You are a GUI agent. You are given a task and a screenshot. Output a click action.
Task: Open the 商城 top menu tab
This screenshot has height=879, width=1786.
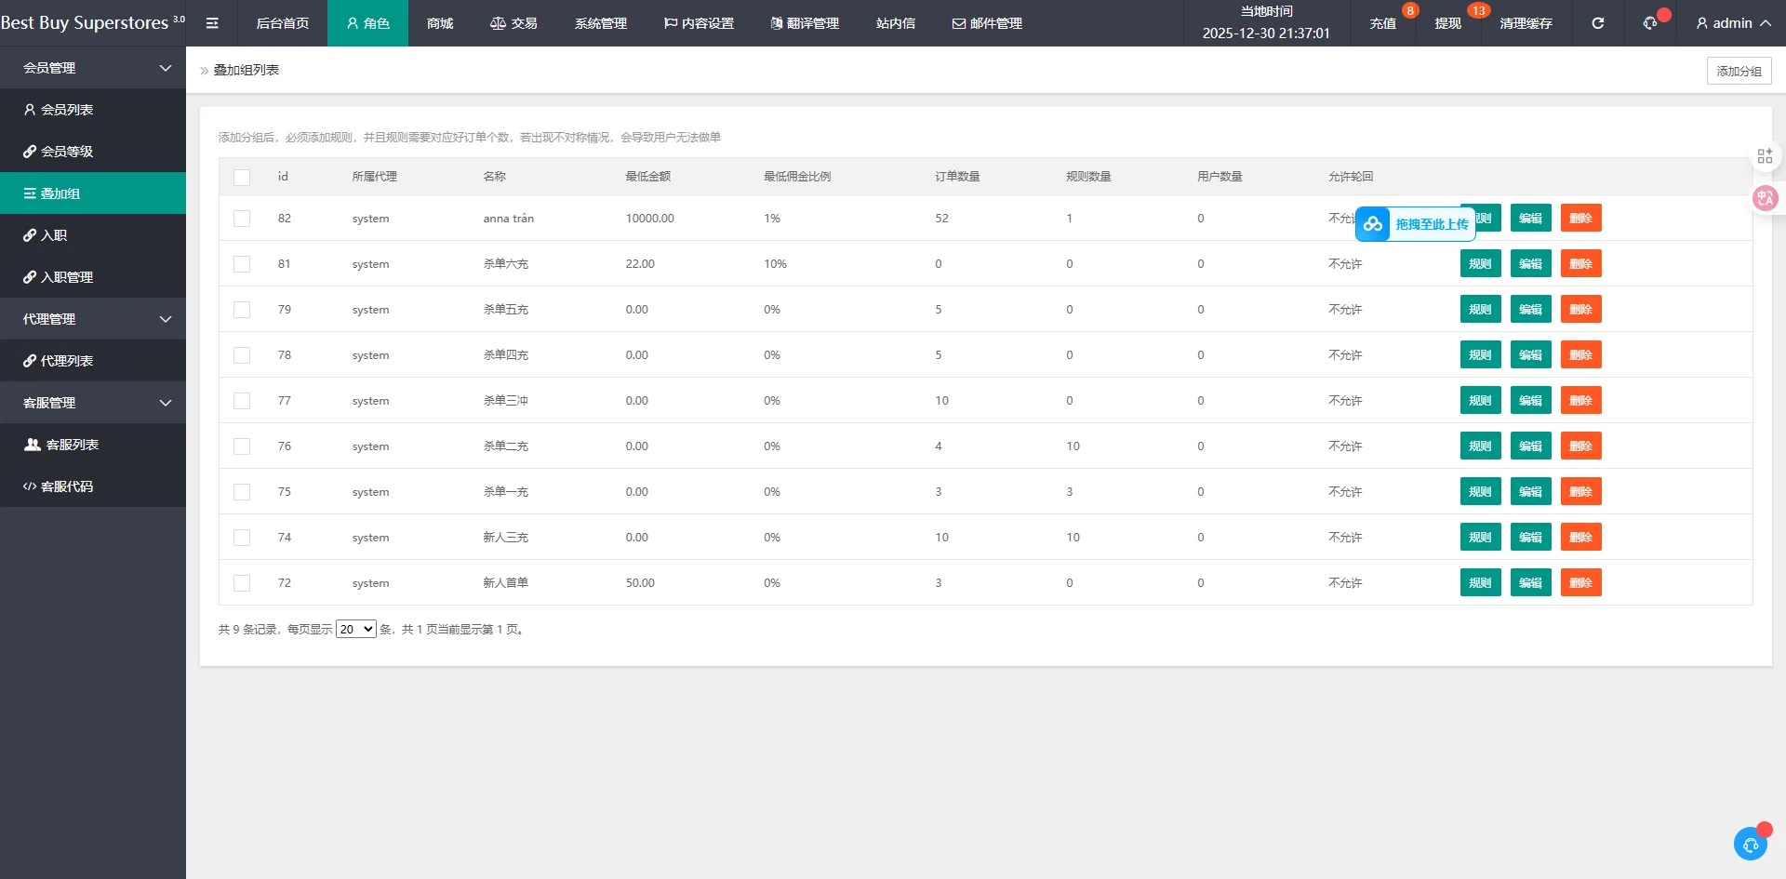(x=440, y=23)
